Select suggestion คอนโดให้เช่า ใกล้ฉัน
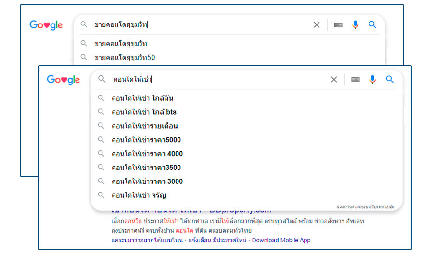The height and width of the screenshot is (253, 433). point(142,98)
